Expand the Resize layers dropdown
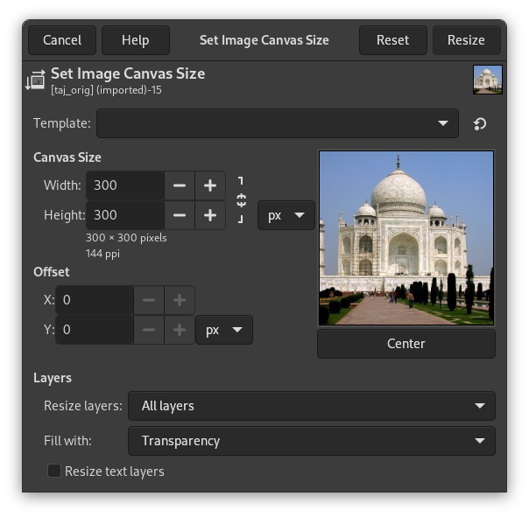The image size is (529, 517). click(x=311, y=406)
